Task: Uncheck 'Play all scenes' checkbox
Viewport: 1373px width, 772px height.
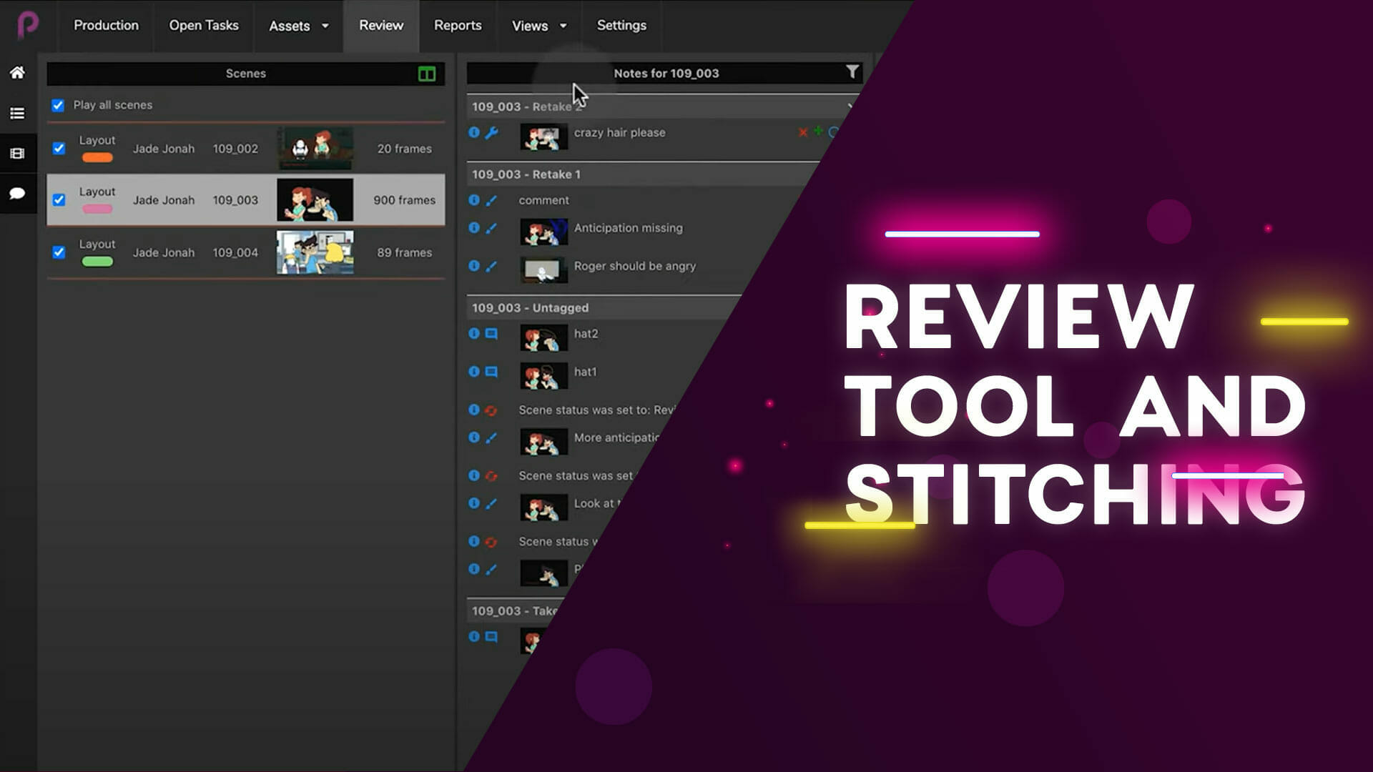Action: 58,105
